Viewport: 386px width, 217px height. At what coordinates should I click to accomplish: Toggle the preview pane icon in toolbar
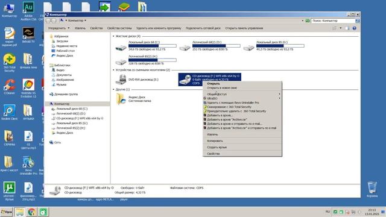[347, 28]
